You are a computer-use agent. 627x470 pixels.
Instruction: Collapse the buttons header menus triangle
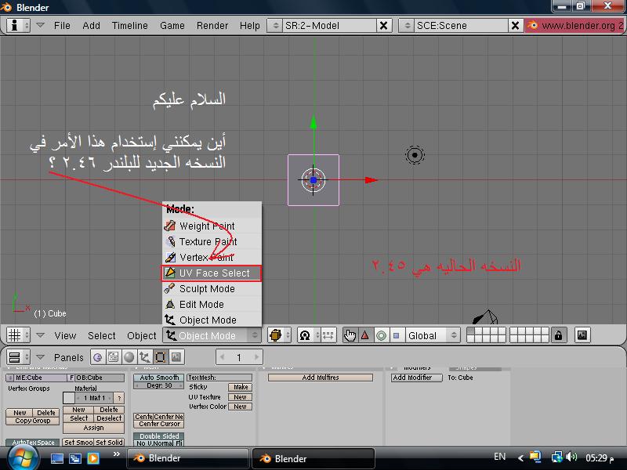point(41,356)
